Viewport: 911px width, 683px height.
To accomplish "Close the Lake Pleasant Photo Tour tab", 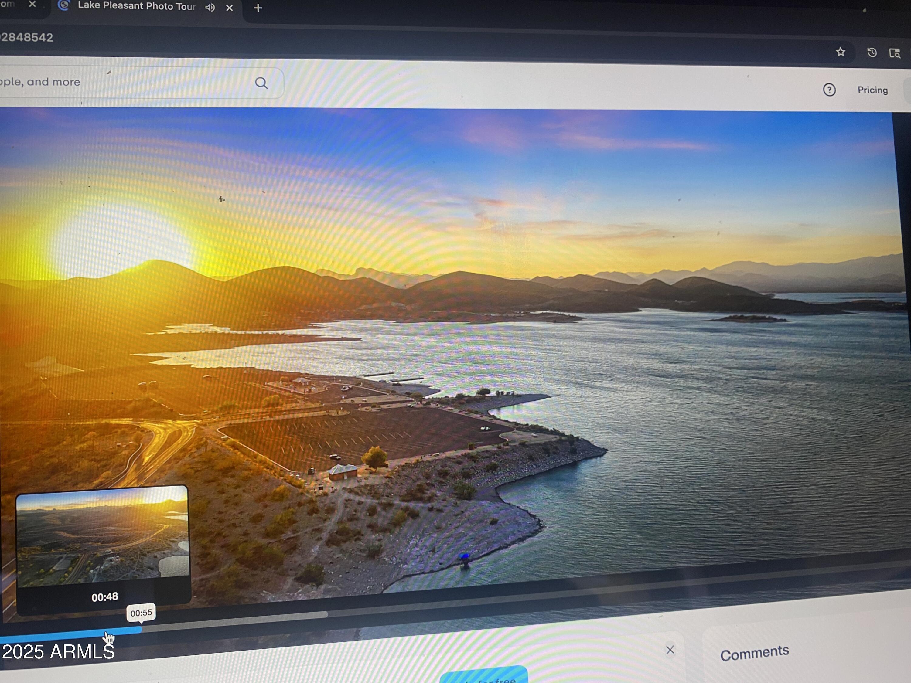I will coord(229,7).
